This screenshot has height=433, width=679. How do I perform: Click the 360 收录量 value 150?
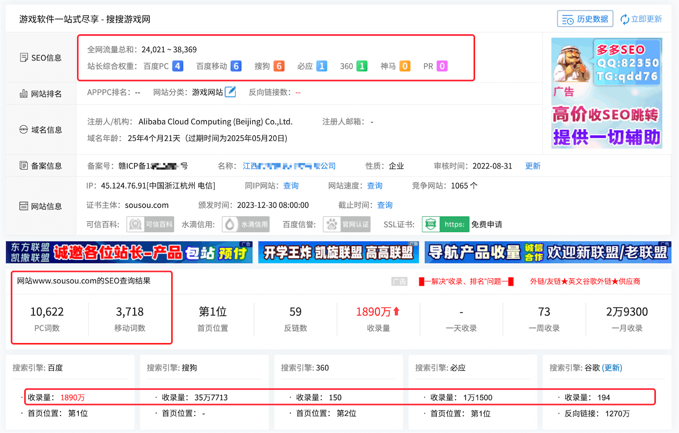coord(335,397)
